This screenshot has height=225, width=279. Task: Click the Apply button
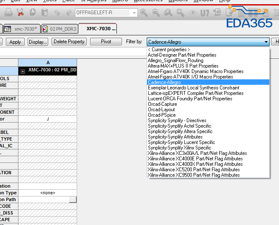coord(15,42)
